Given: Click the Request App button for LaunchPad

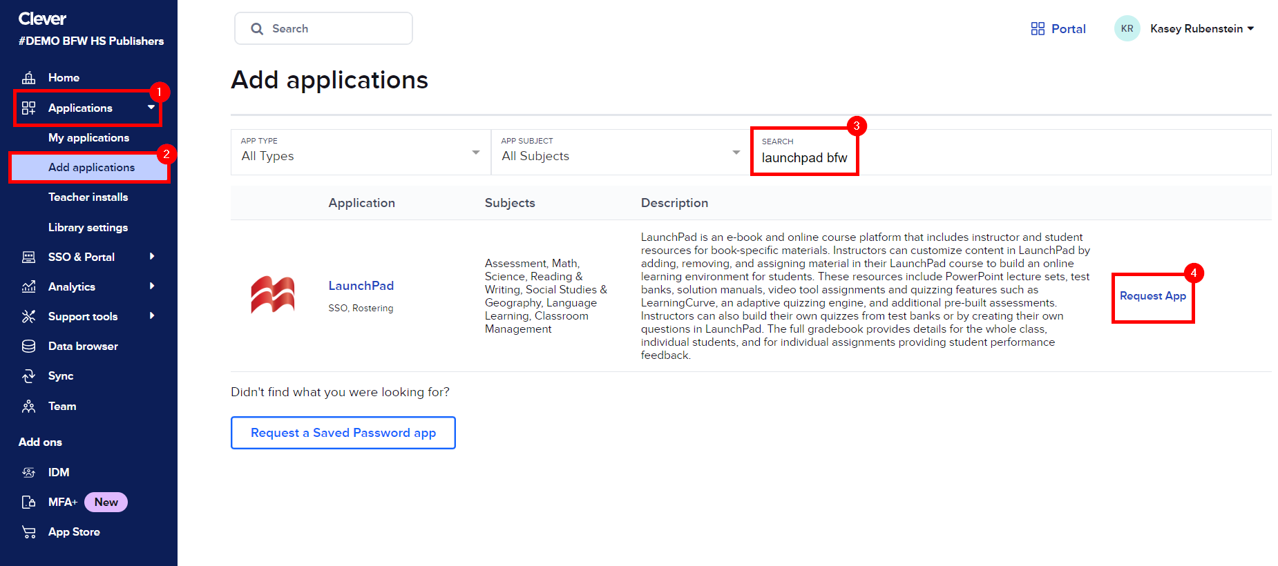Looking at the screenshot, I should [x=1152, y=296].
